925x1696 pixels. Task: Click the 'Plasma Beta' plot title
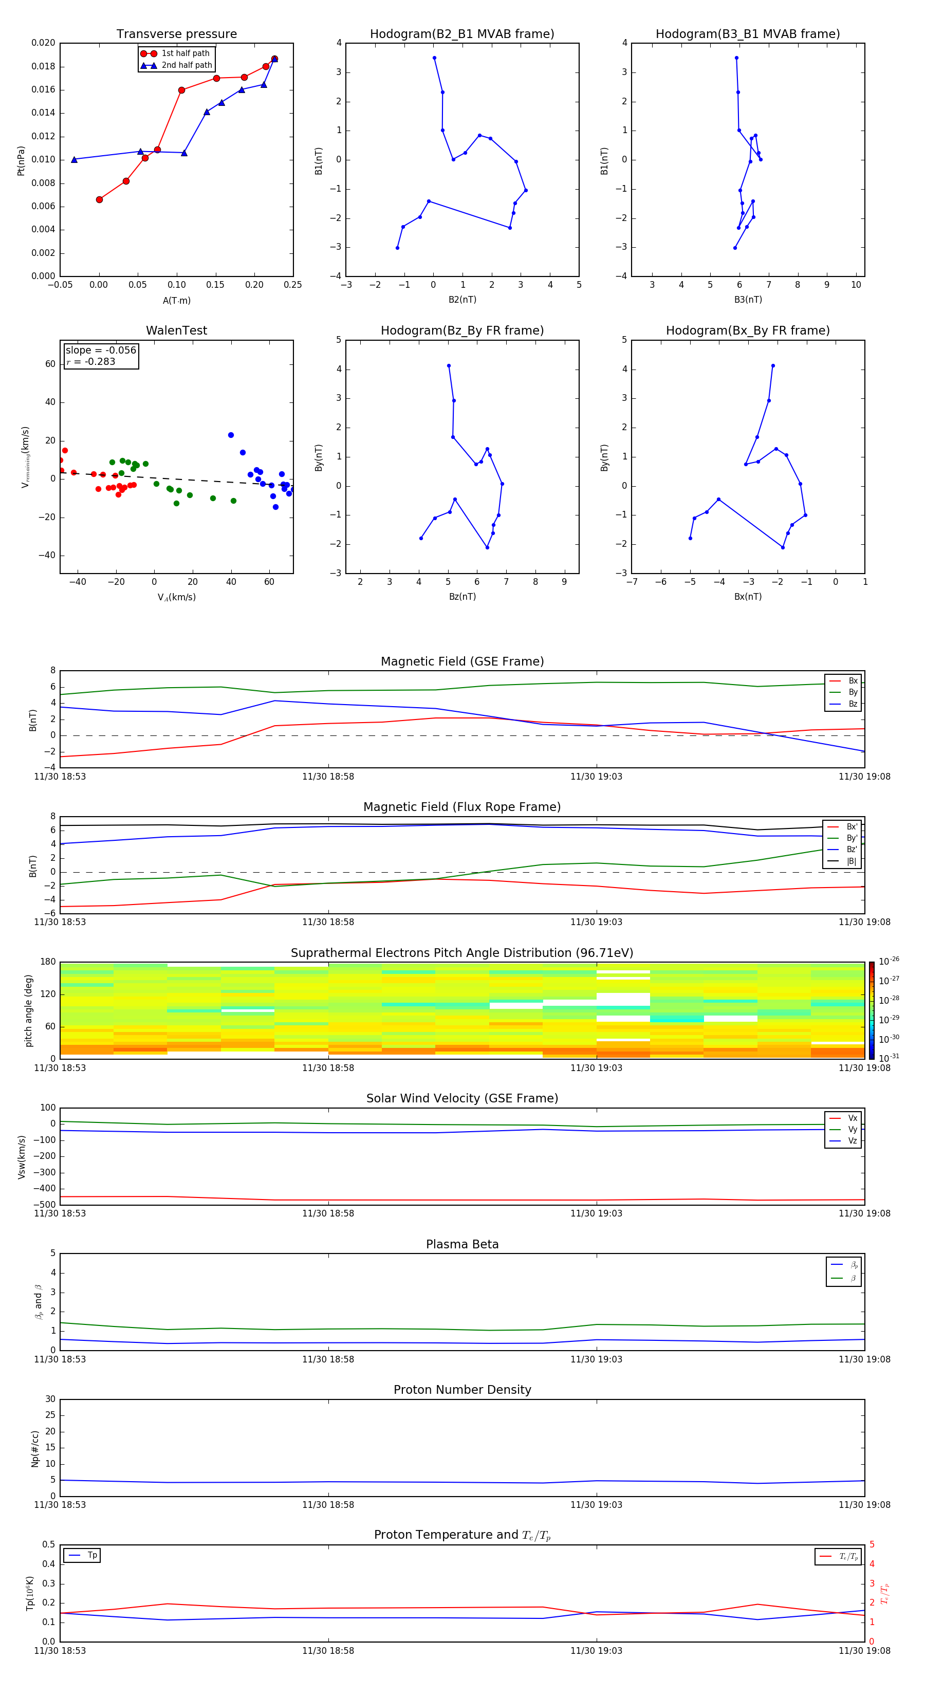462,1245
